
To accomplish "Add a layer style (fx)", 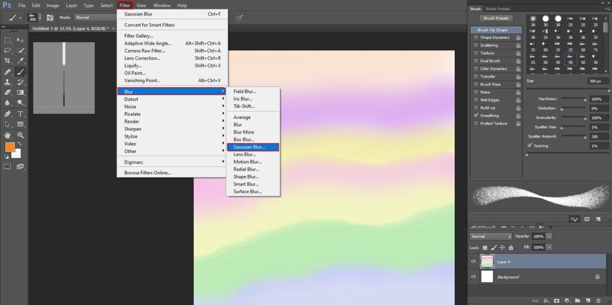I will tap(546, 301).
